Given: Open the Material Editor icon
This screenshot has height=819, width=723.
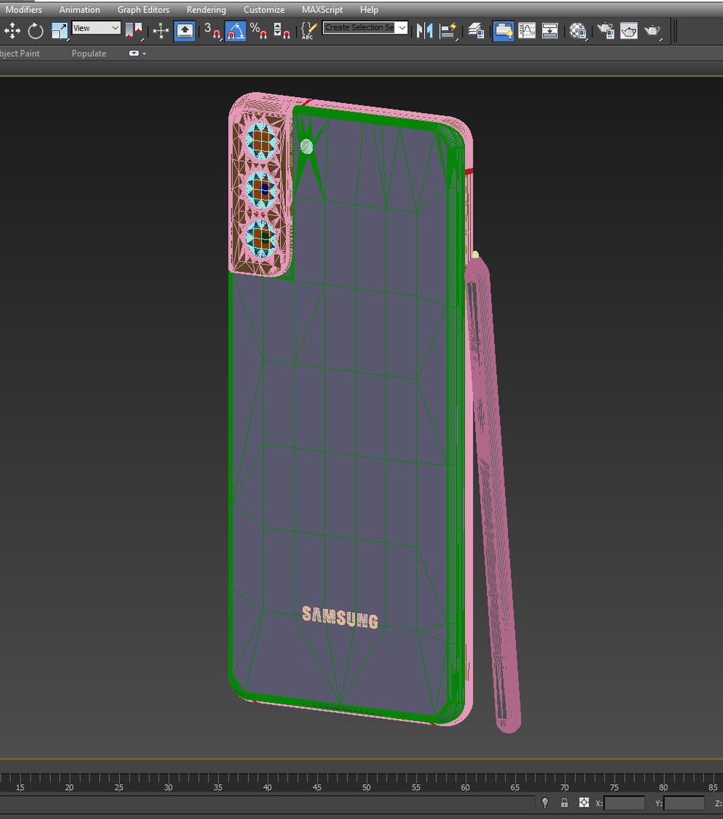Looking at the screenshot, I should click(578, 31).
